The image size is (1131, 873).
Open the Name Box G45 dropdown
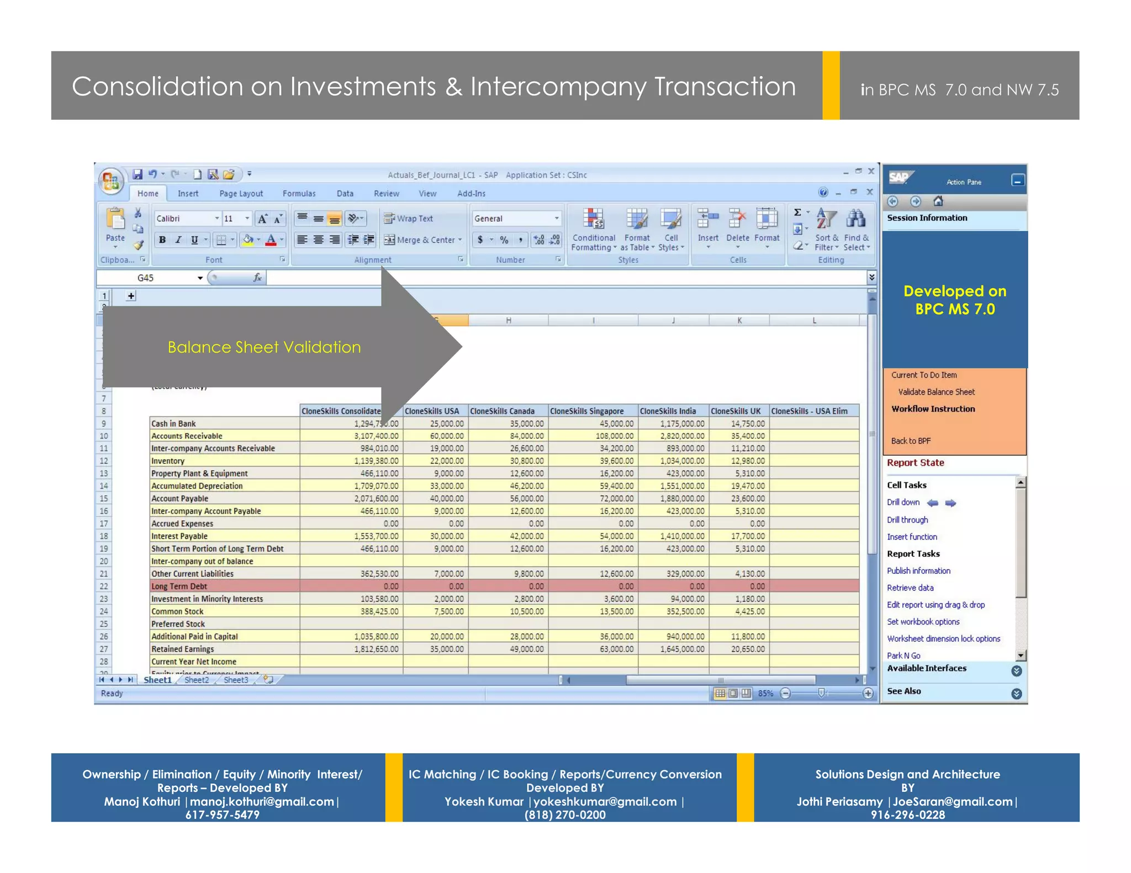200,278
